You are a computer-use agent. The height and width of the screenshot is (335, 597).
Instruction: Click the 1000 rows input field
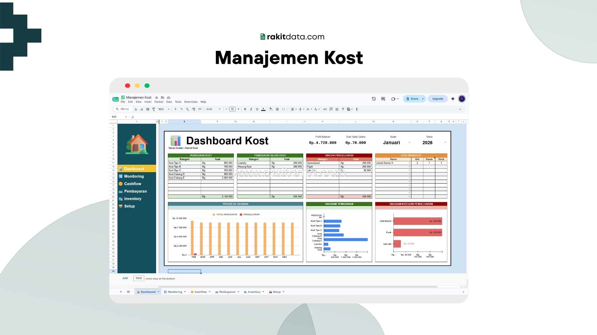[x=139, y=278]
